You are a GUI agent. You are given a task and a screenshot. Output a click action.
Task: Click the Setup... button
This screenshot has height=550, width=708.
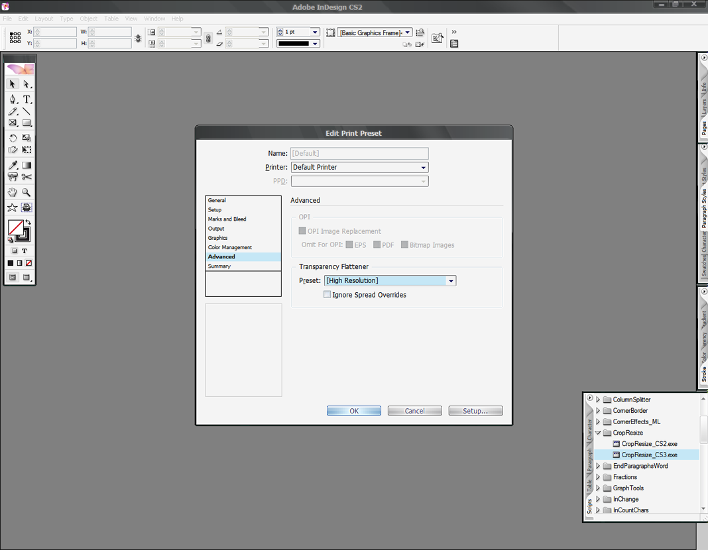point(475,411)
